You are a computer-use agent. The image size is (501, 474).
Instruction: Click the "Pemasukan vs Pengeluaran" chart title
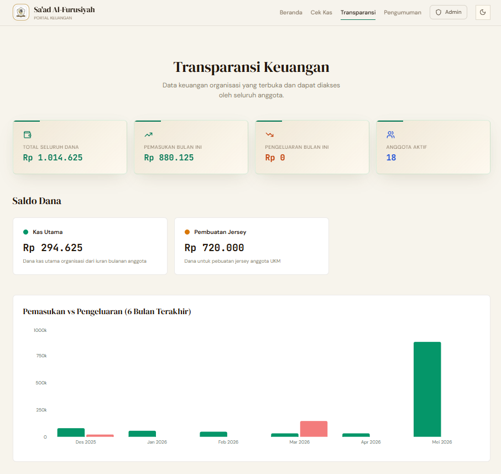click(107, 311)
